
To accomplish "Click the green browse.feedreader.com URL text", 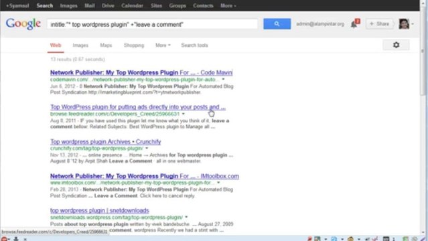I will [115, 114].
